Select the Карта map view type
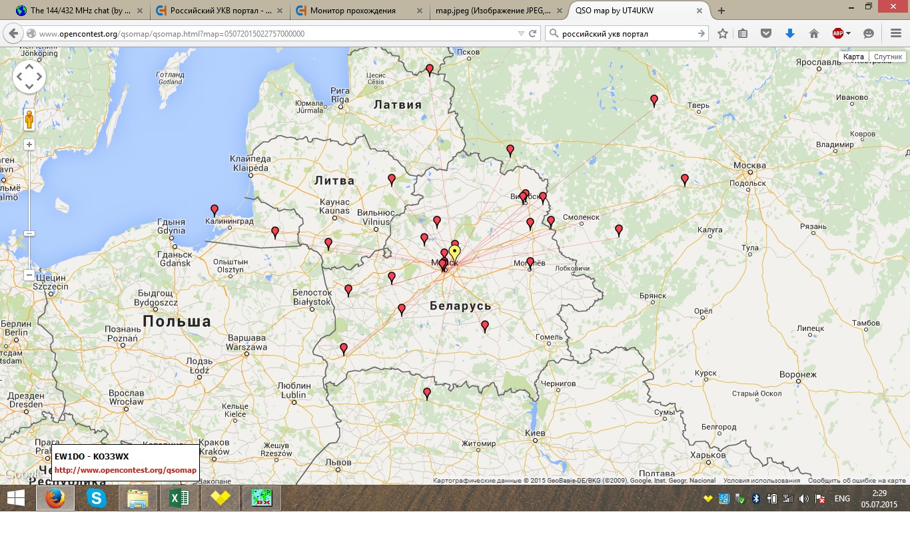910x546 pixels. (x=853, y=57)
